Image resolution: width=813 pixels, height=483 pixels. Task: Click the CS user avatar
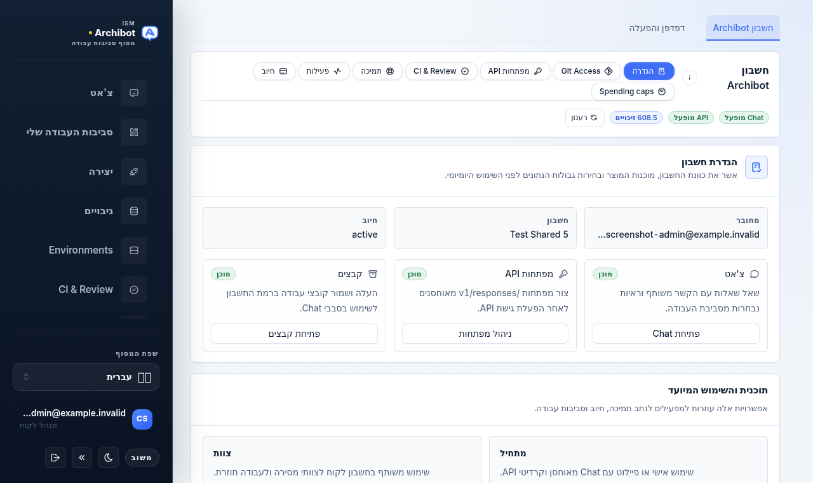pos(142,419)
